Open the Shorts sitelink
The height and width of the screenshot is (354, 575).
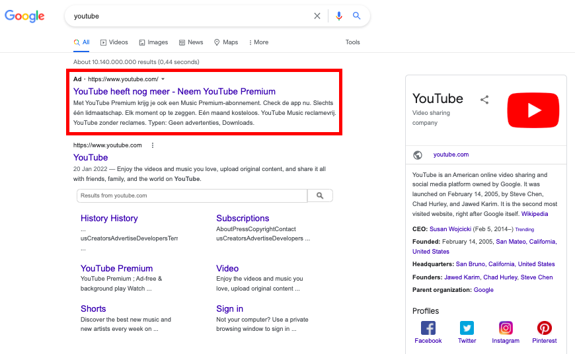[x=93, y=309]
